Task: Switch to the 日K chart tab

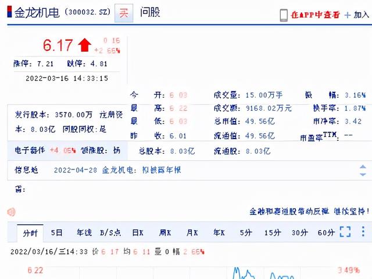Action: click(x=138, y=232)
